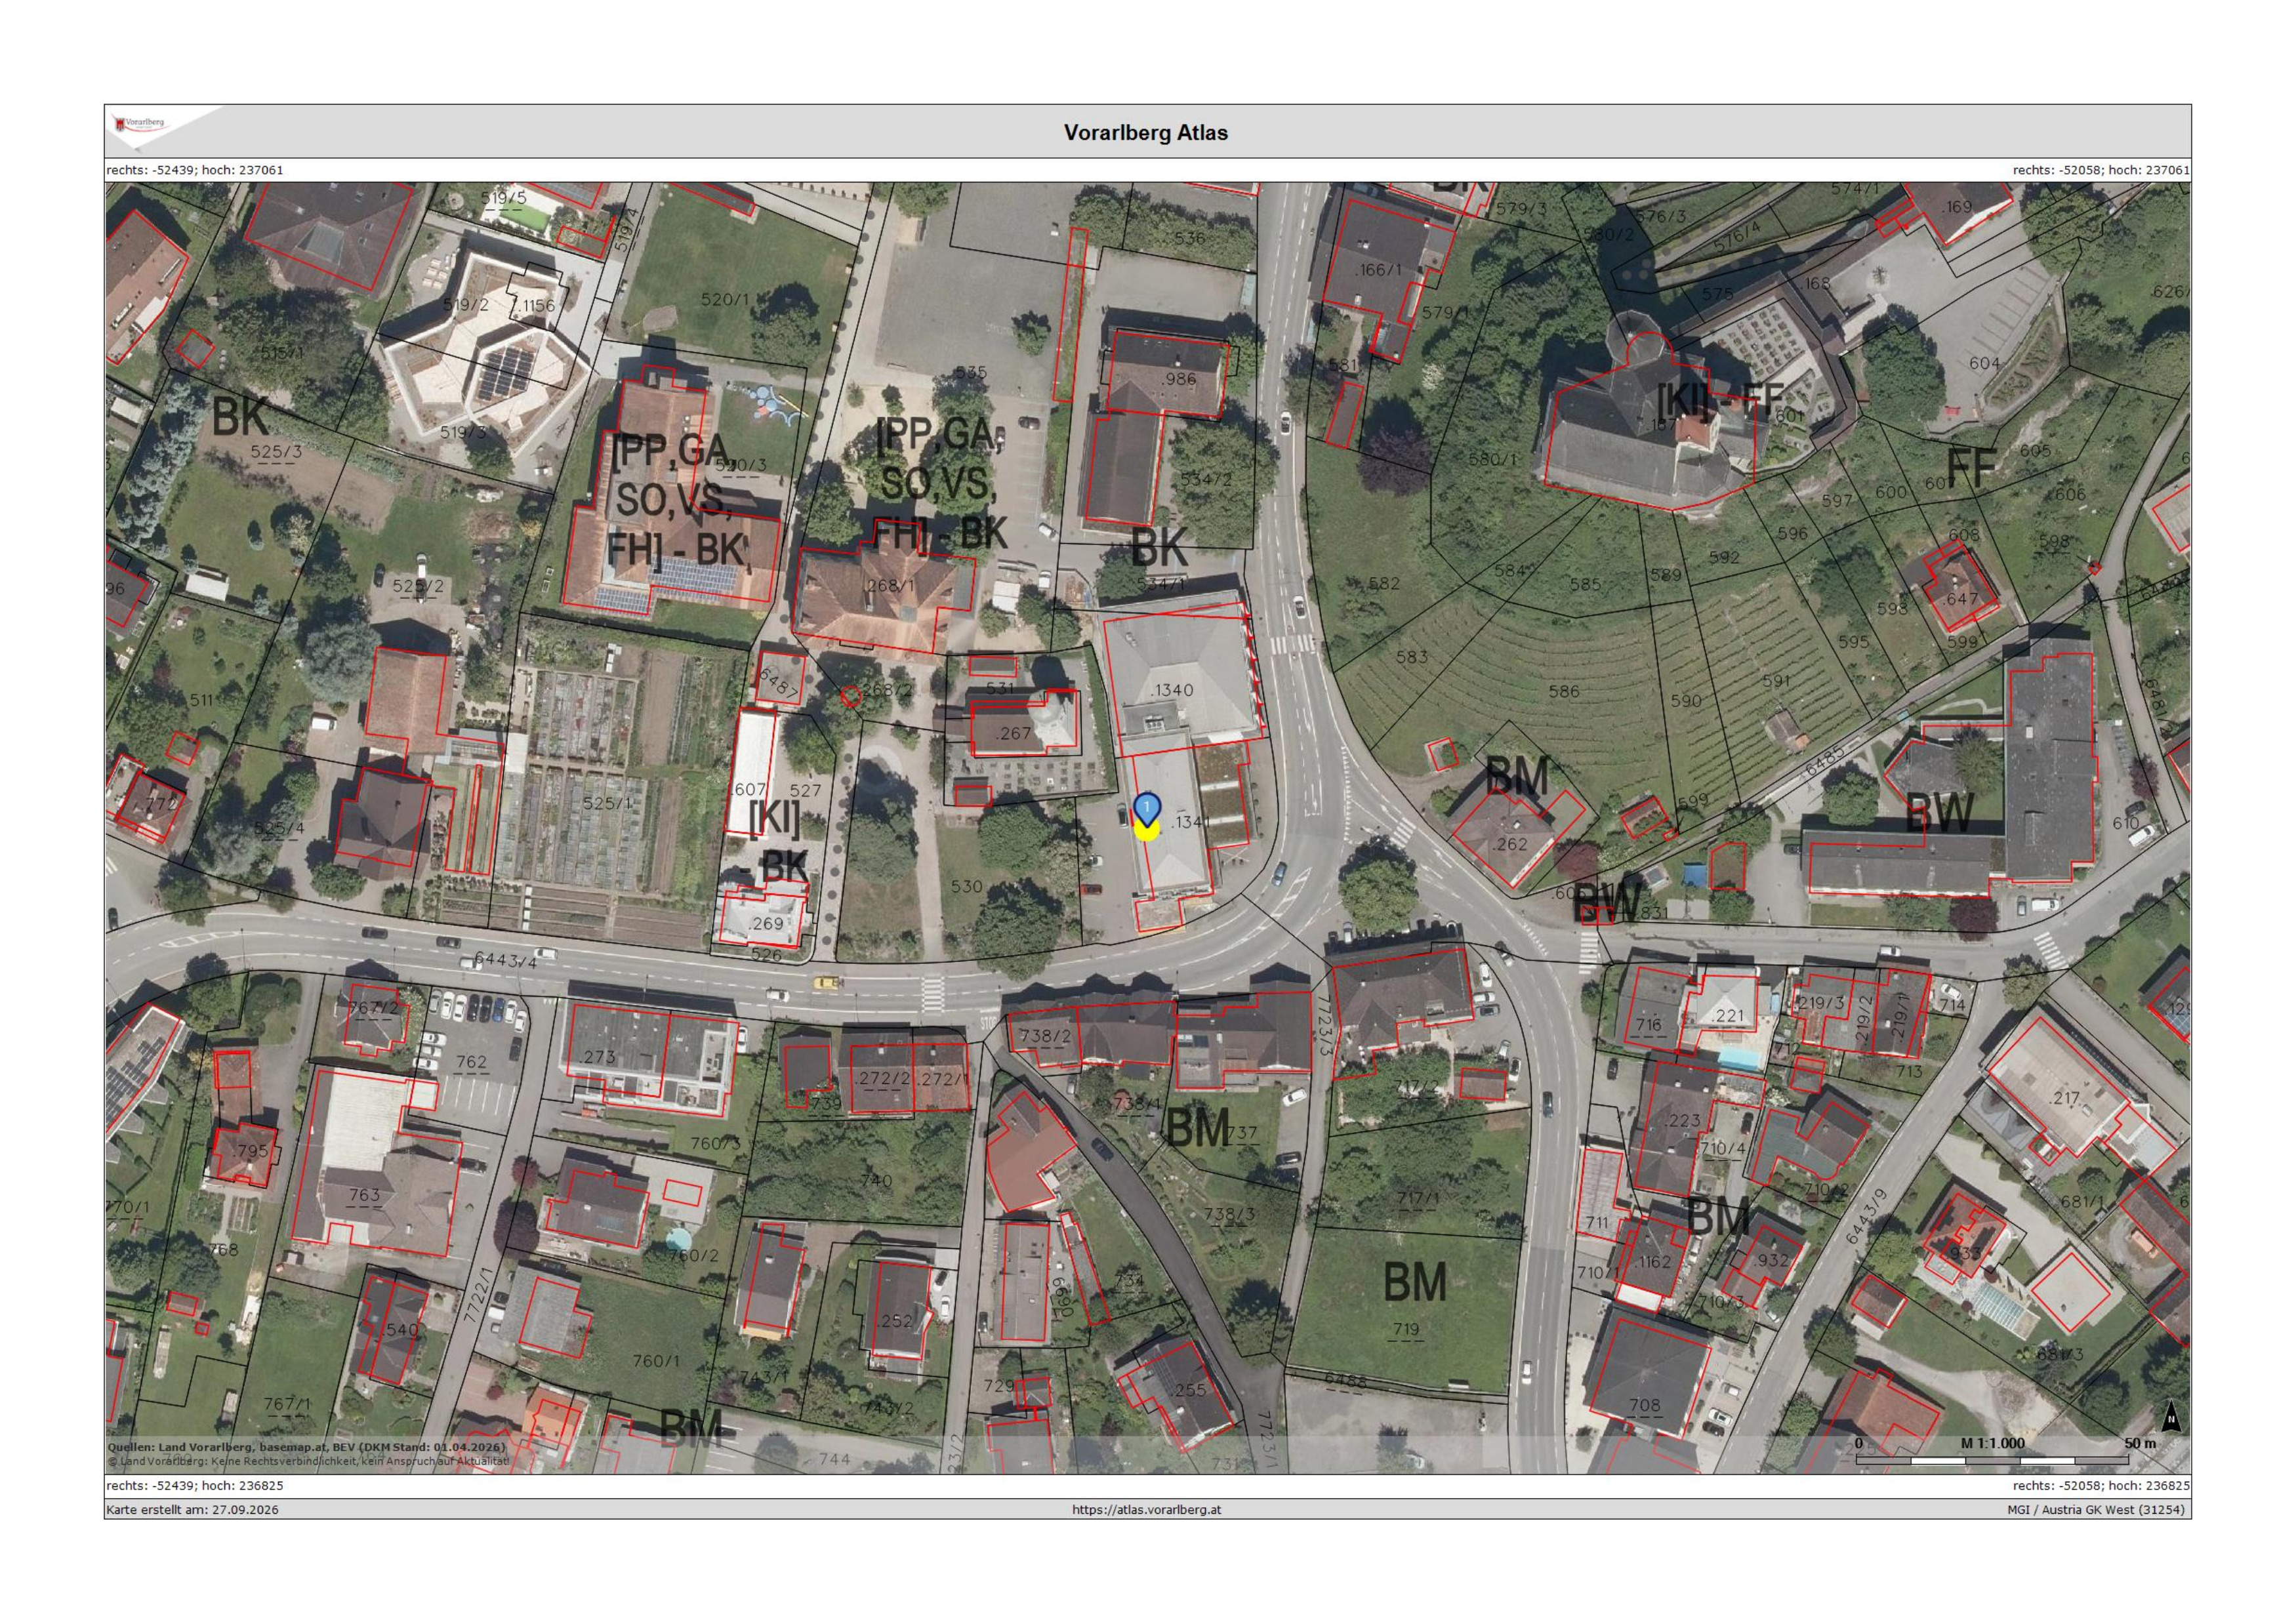Click the blue numbered location marker pin
Viewport: 2296px width, 1624px height.
coord(1148,809)
